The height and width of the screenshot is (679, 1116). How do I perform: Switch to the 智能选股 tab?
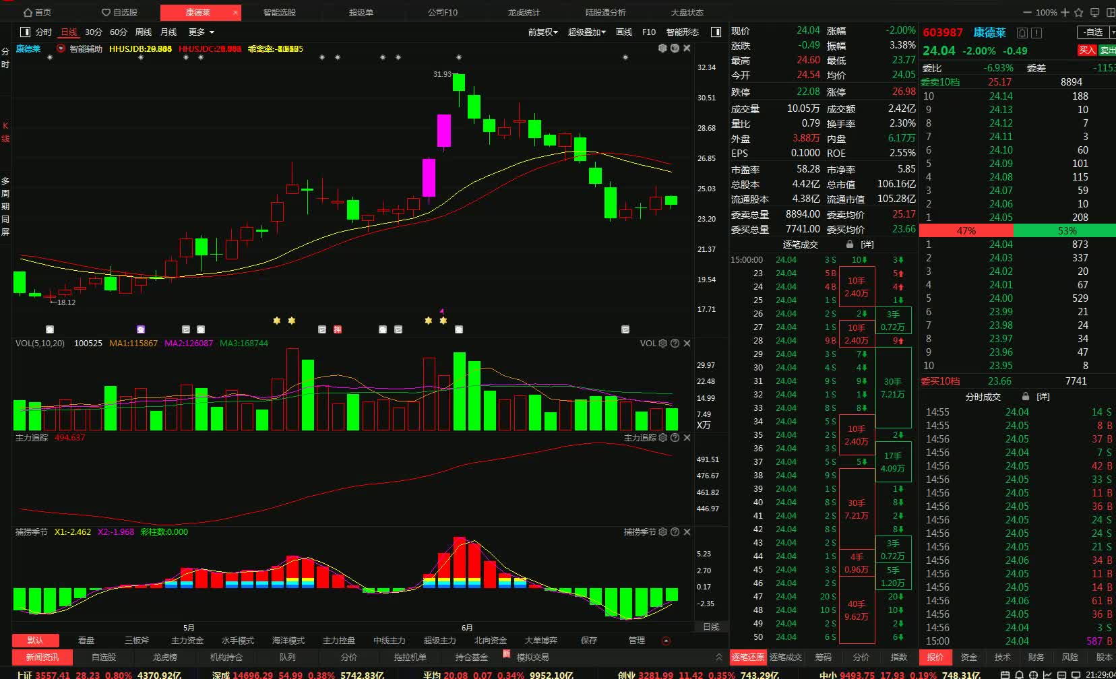(x=280, y=12)
